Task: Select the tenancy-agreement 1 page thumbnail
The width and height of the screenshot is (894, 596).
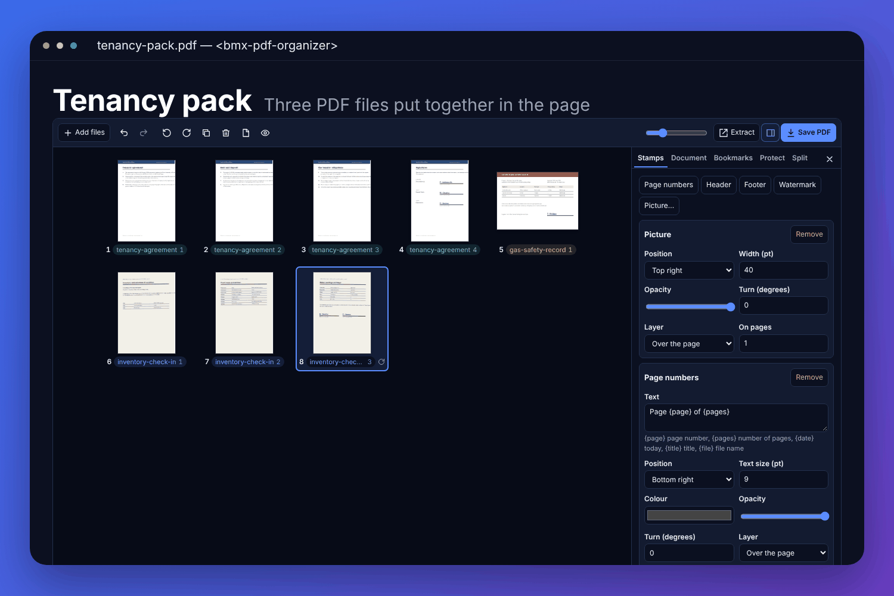Action: 147,201
